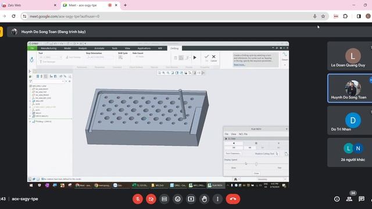372x209 pixels.
Task: Click the model tree search field
Action: (48, 81)
